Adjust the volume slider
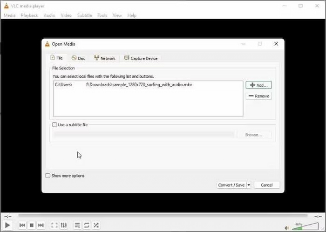326x232 pixels. click(305, 226)
